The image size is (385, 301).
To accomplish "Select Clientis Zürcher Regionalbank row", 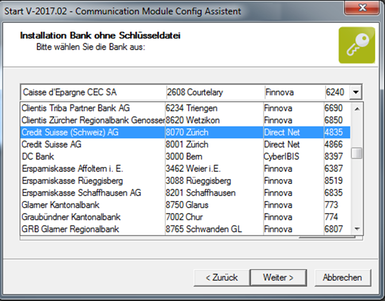I will coord(185,120).
